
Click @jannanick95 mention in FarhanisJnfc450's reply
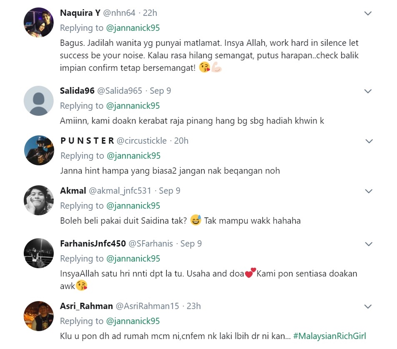(133, 259)
